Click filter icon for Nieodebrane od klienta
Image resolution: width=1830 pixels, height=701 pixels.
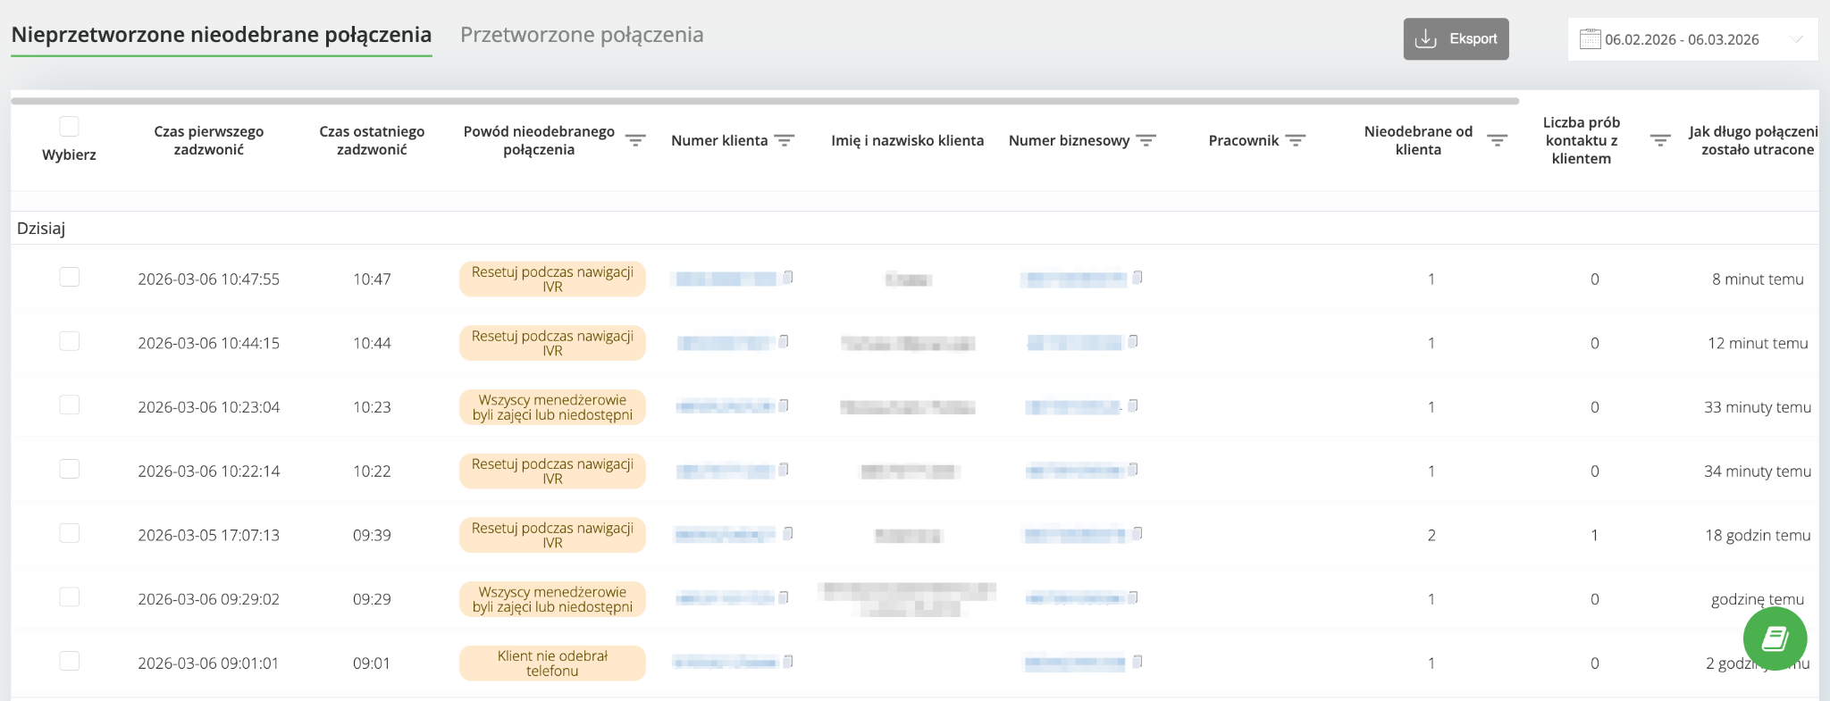pyautogui.click(x=1497, y=140)
